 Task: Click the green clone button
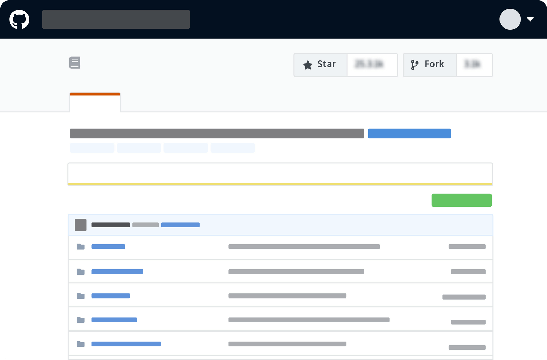click(462, 200)
